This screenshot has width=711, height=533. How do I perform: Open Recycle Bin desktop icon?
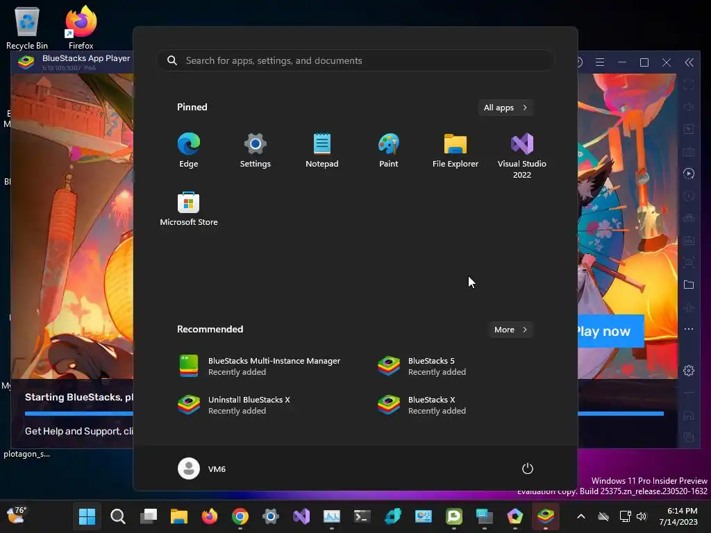coord(27,27)
